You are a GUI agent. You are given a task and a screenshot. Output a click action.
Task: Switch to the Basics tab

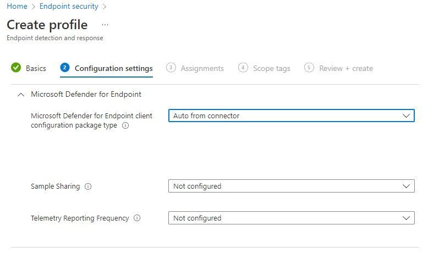(36, 69)
